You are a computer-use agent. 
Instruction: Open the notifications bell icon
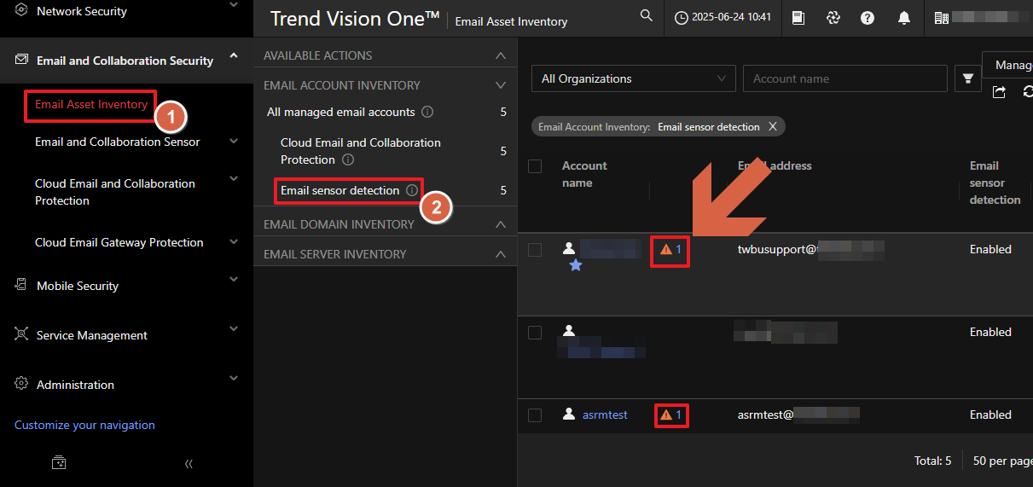tap(904, 18)
